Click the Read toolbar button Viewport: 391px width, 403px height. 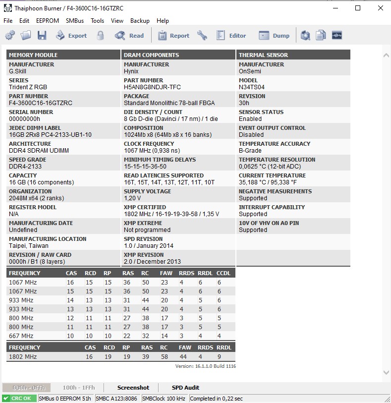point(129,36)
